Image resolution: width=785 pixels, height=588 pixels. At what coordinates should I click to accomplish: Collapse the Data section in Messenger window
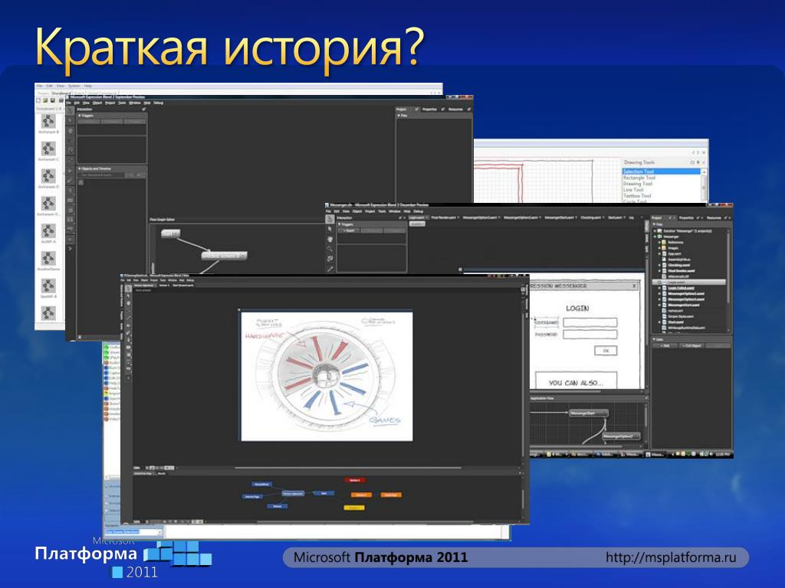(x=654, y=339)
